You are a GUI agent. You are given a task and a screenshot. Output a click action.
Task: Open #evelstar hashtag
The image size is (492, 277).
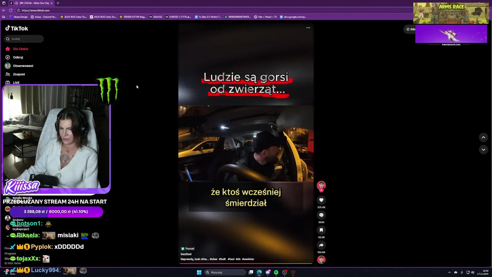tap(248, 259)
